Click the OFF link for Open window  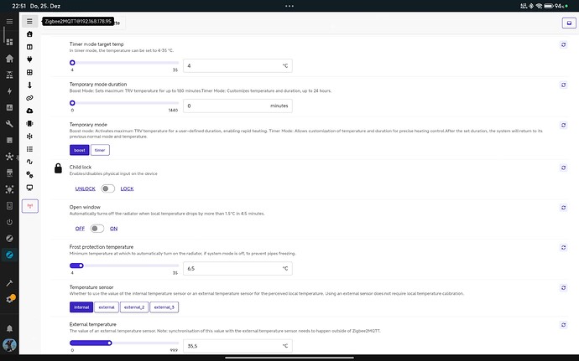click(80, 229)
